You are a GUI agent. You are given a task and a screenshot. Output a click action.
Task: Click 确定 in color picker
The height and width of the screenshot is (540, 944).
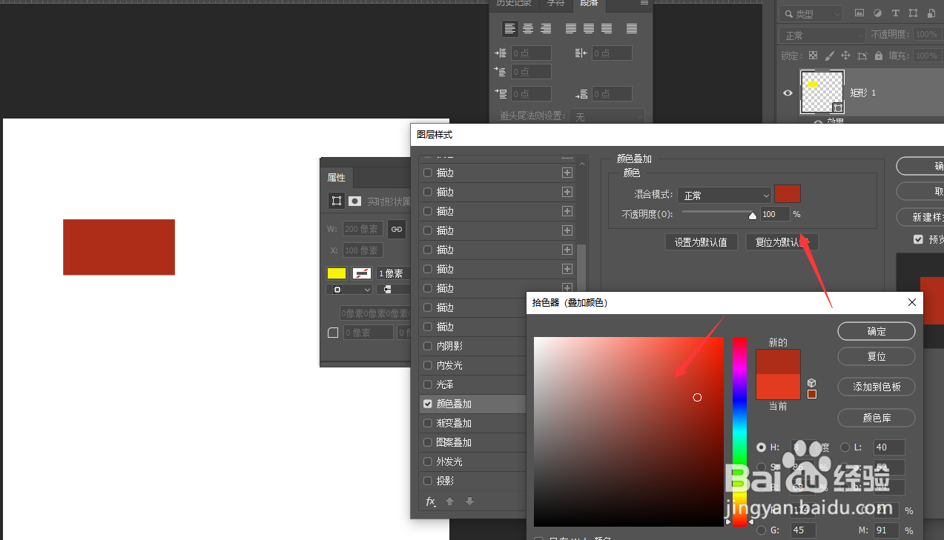tap(877, 331)
